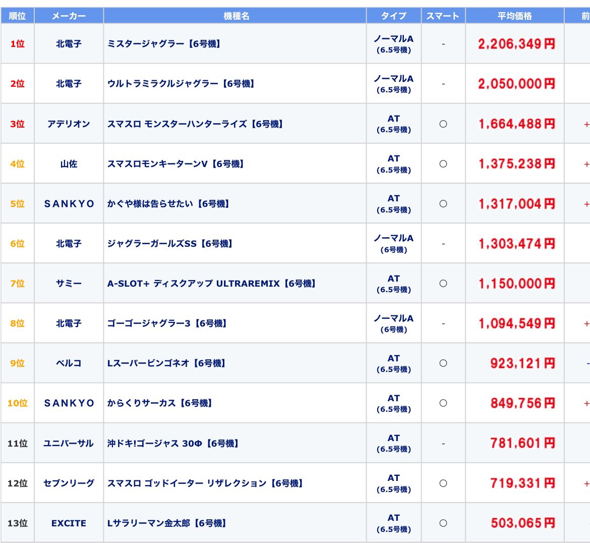Open A-SLOT+ ディスクアップ ULTRAREMIX link
Viewport: 590px width, 543px height.
point(211,284)
